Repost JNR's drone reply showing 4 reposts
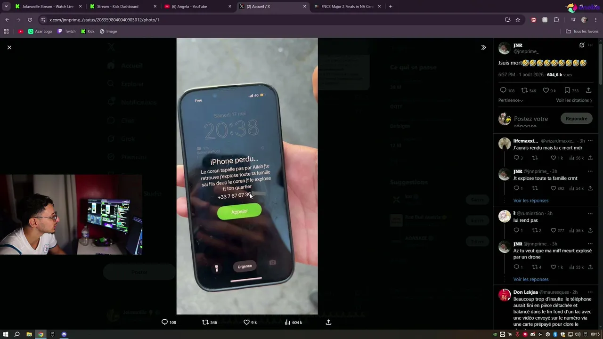This screenshot has height=339, width=603. pos(537,267)
